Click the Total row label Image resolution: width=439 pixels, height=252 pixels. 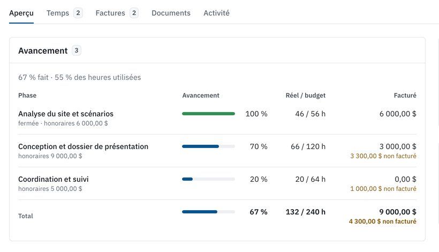pos(26,216)
